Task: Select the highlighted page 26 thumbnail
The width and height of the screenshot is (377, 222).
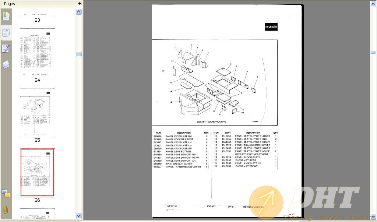Action: pyautogui.click(x=38, y=173)
